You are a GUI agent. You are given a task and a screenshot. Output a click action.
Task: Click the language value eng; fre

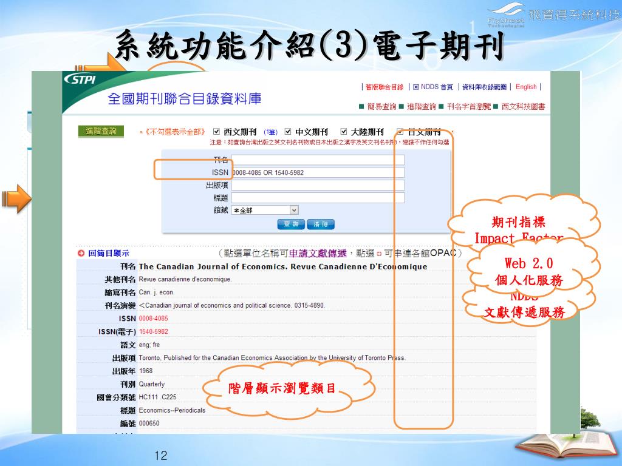(x=149, y=345)
